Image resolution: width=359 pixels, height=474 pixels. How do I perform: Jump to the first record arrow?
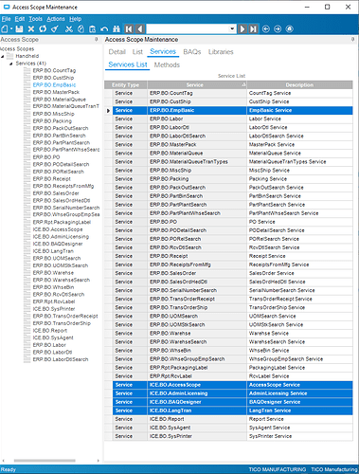pos(129,29)
